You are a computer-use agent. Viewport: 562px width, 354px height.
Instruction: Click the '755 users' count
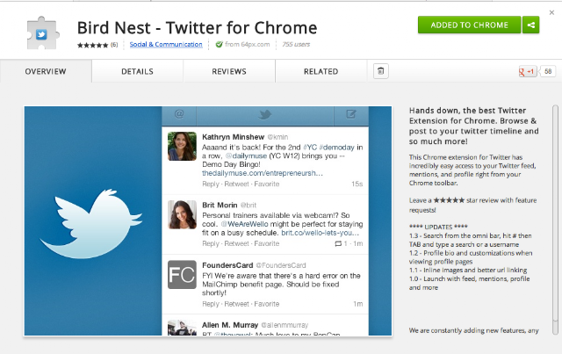[296, 44]
